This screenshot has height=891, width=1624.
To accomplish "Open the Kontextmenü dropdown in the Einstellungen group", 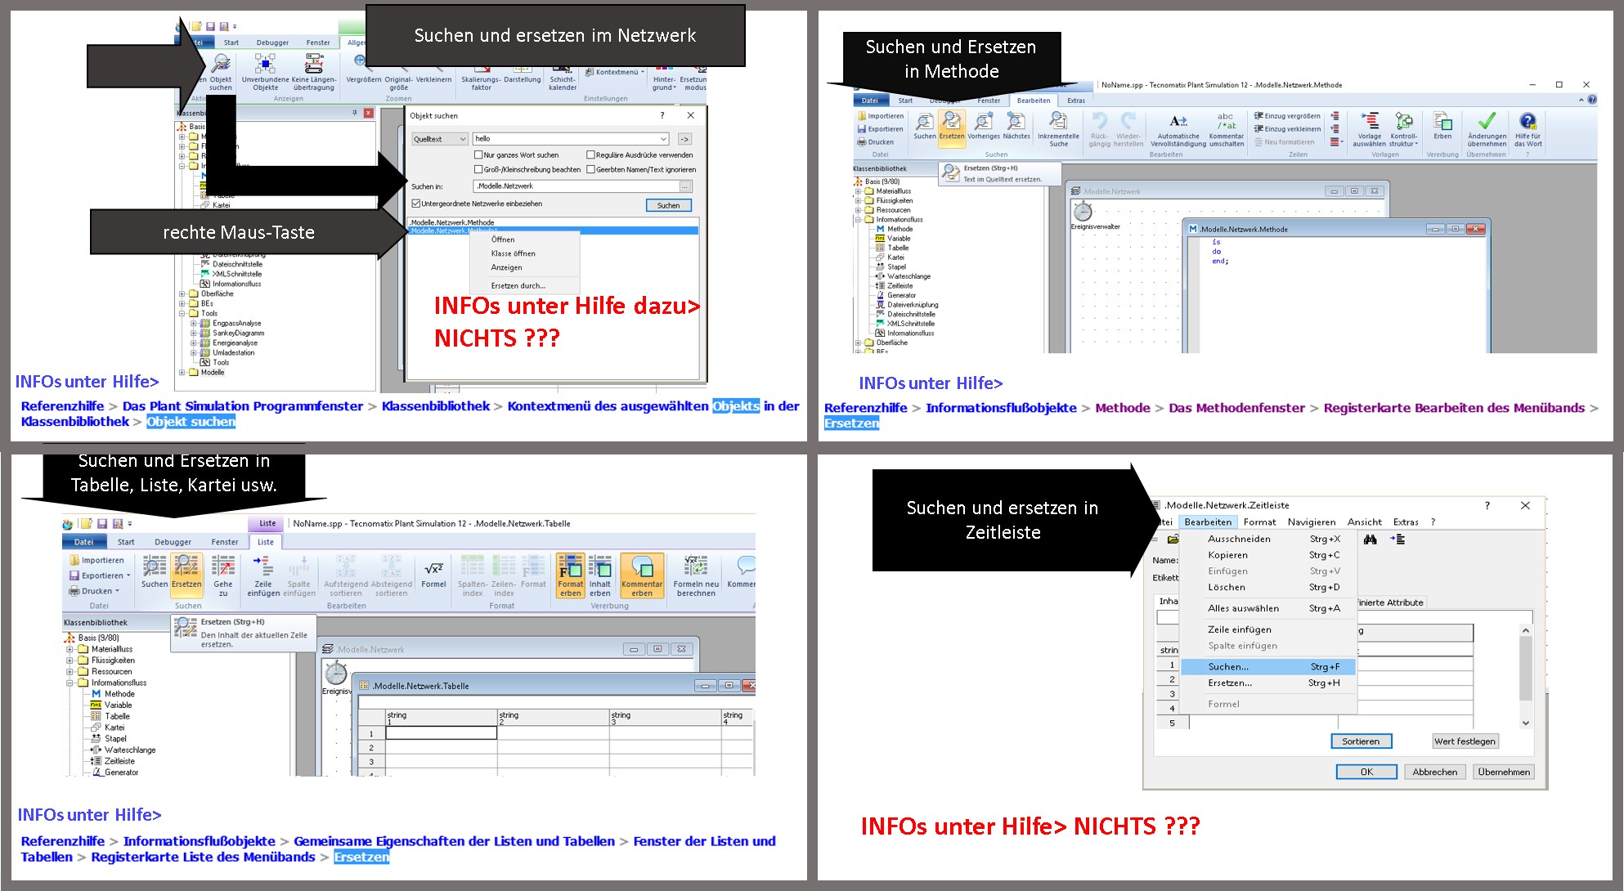I will tap(615, 72).
